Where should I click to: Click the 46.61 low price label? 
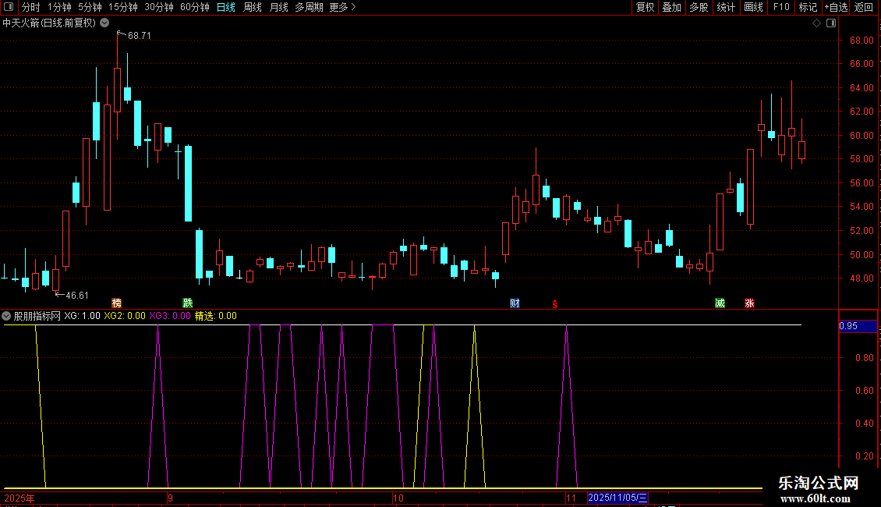click(x=77, y=295)
